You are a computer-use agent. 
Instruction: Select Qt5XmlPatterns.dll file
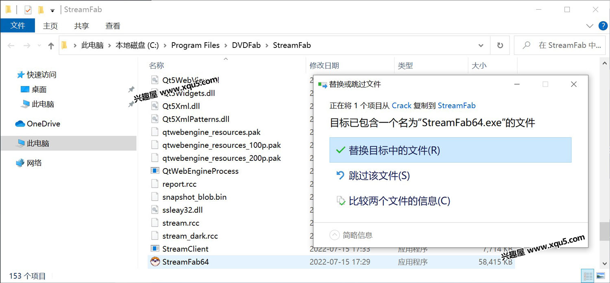[196, 119]
